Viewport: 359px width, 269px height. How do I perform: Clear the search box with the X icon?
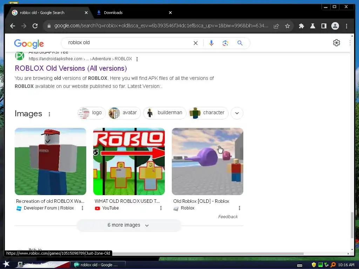pos(196,43)
